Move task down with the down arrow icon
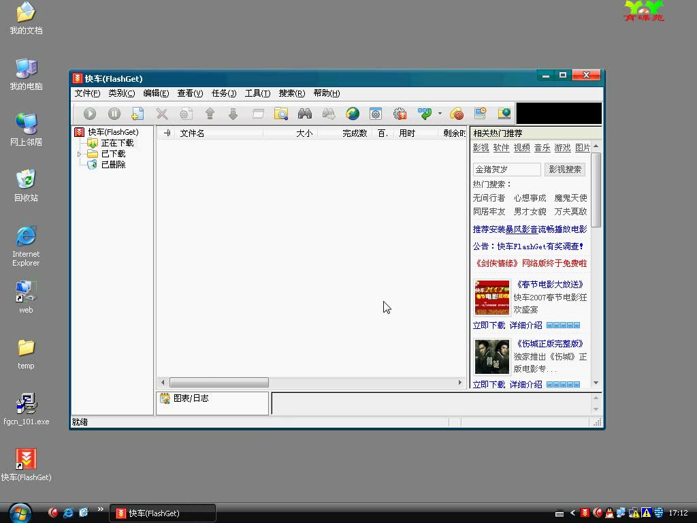Image resolution: width=697 pixels, height=523 pixels. pyautogui.click(x=233, y=114)
